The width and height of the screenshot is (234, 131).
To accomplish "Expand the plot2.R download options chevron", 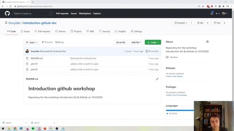I will (x=26, y=123).
